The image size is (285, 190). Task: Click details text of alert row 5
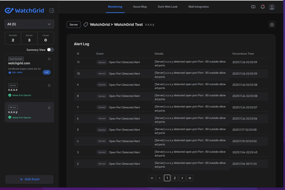pos(190,131)
